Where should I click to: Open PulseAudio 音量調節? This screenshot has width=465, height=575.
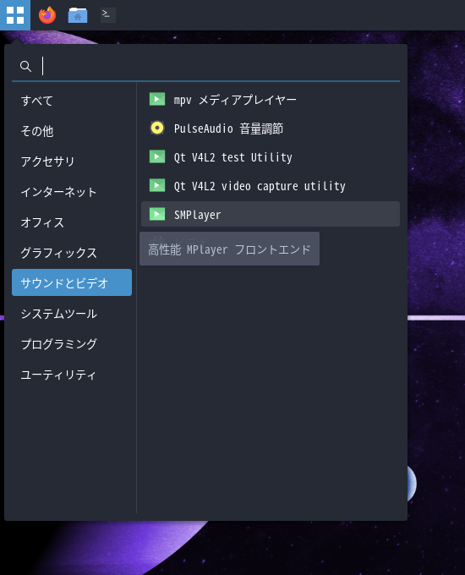pos(271,128)
